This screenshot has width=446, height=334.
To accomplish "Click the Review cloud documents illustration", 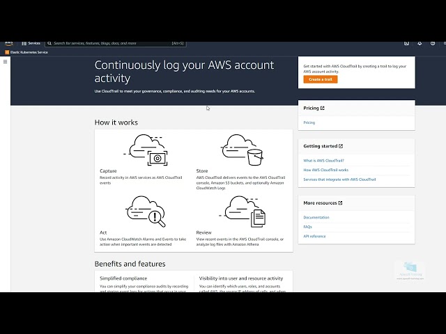I will [242, 212].
